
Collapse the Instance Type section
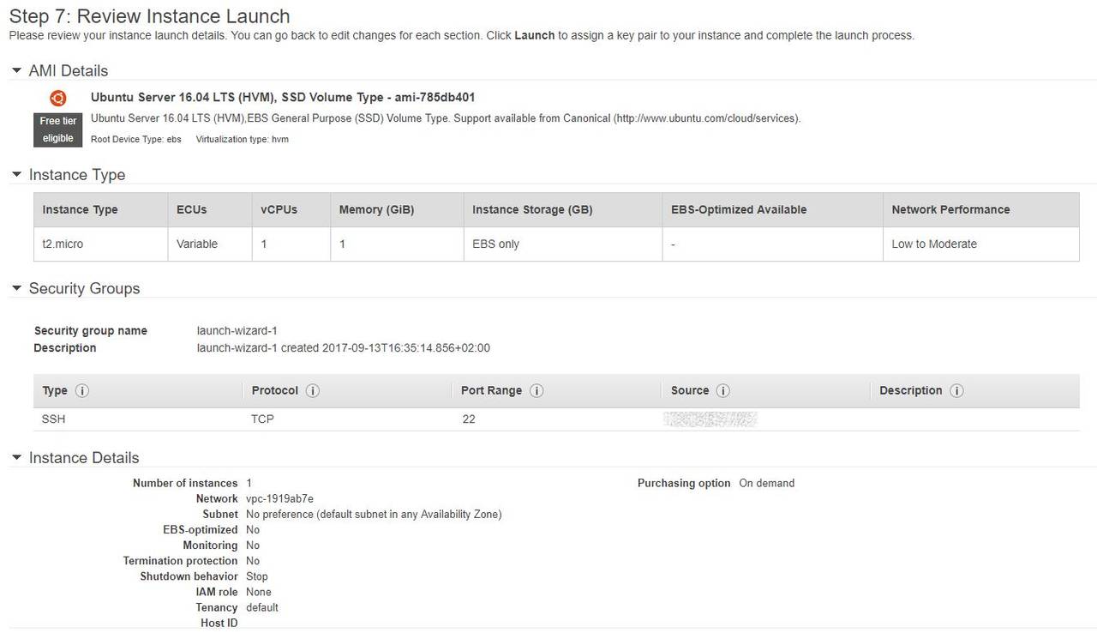point(16,174)
